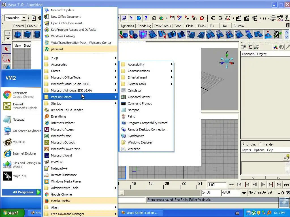Launch MyPal 68 from recent programs
The height and width of the screenshot is (217, 290).
[x=21, y=142]
